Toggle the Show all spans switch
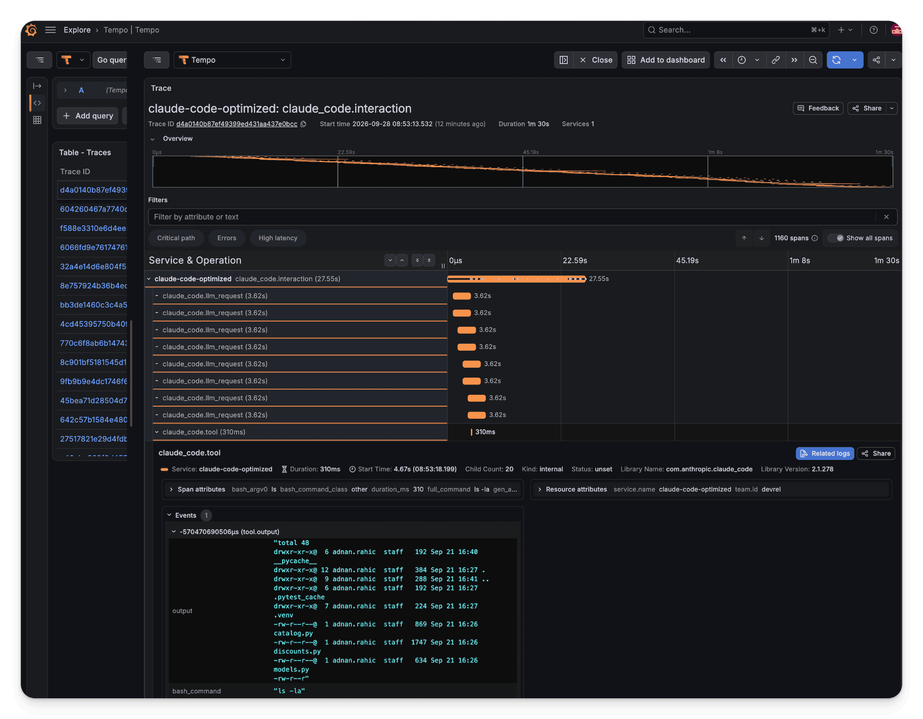The height and width of the screenshot is (719, 923). click(836, 238)
